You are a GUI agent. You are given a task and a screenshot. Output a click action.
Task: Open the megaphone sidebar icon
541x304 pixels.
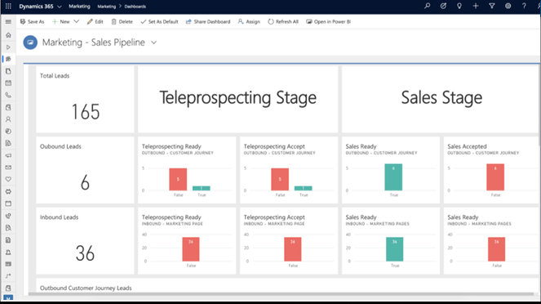(8, 155)
